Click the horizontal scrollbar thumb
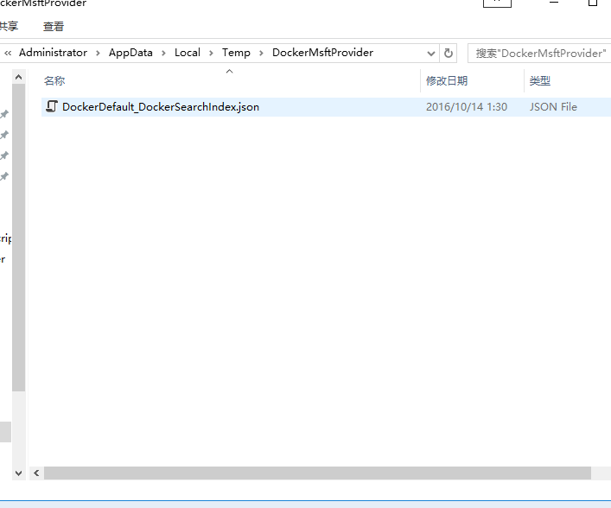Viewport: 611px width, 508px height. (317, 473)
